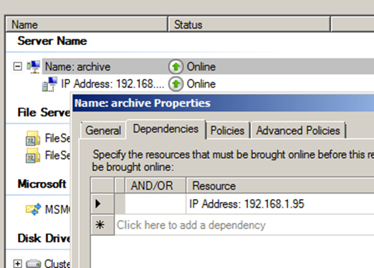
Task: Click green Online arrow for IP Address
Action: [x=176, y=84]
